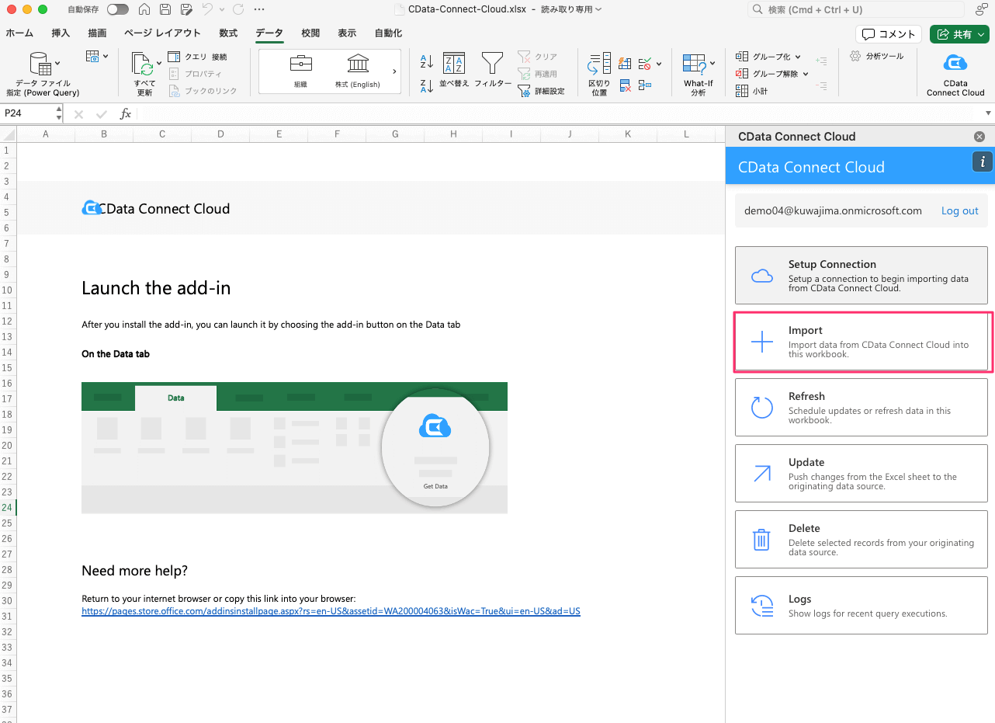The width and height of the screenshot is (995, 723).
Task: Close the CData Connect Cloud task pane
Action: click(979, 137)
